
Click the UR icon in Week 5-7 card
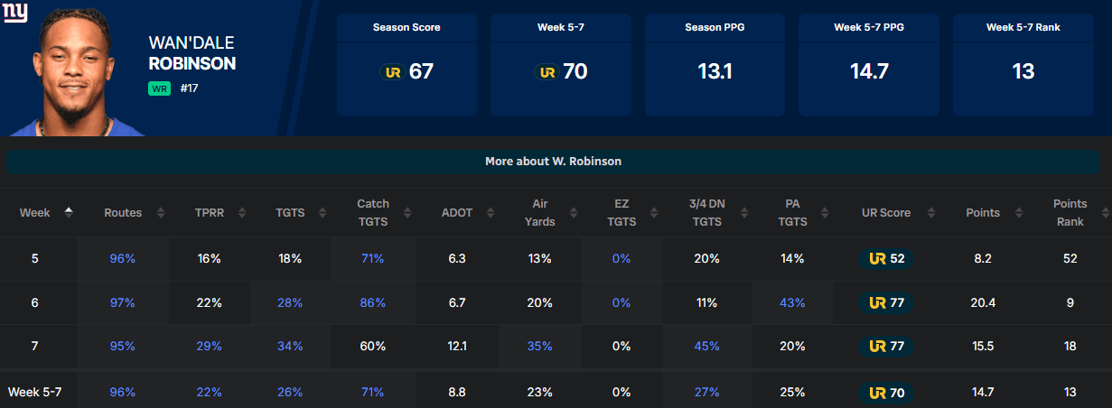(546, 72)
